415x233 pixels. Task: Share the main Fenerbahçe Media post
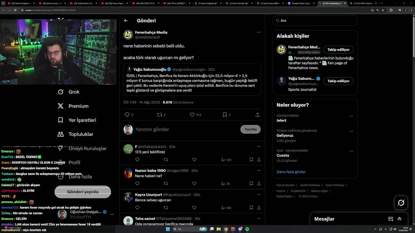pyautogui.click(x=257, y=115)
